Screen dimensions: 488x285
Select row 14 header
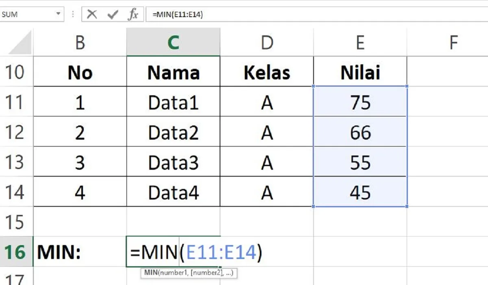pos(16,192)
